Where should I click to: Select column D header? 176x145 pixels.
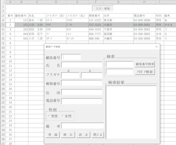pos(56,2)
